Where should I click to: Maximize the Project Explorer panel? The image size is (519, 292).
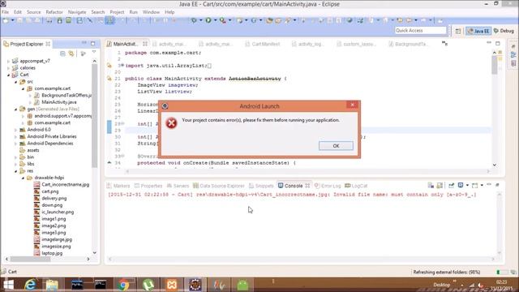tap(93, 43)
